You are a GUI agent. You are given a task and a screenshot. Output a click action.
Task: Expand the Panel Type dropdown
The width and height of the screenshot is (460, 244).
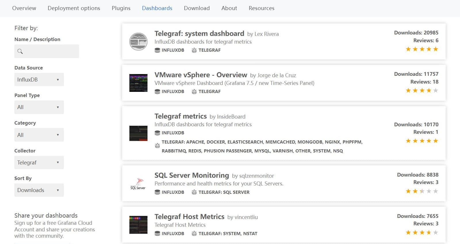click(39, 107)
